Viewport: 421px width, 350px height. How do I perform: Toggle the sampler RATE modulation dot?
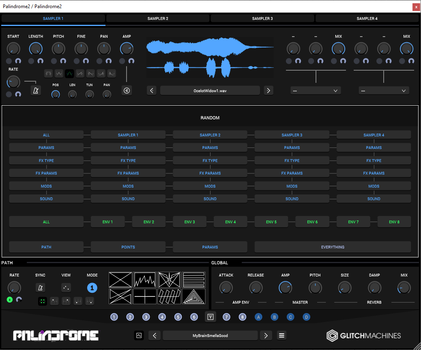[x=9, y=94]
